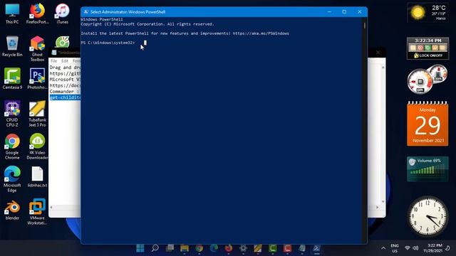Open Notepad icon on the taskbar
The width and height of the screenshot is (456, 256).
coord(302,248)
